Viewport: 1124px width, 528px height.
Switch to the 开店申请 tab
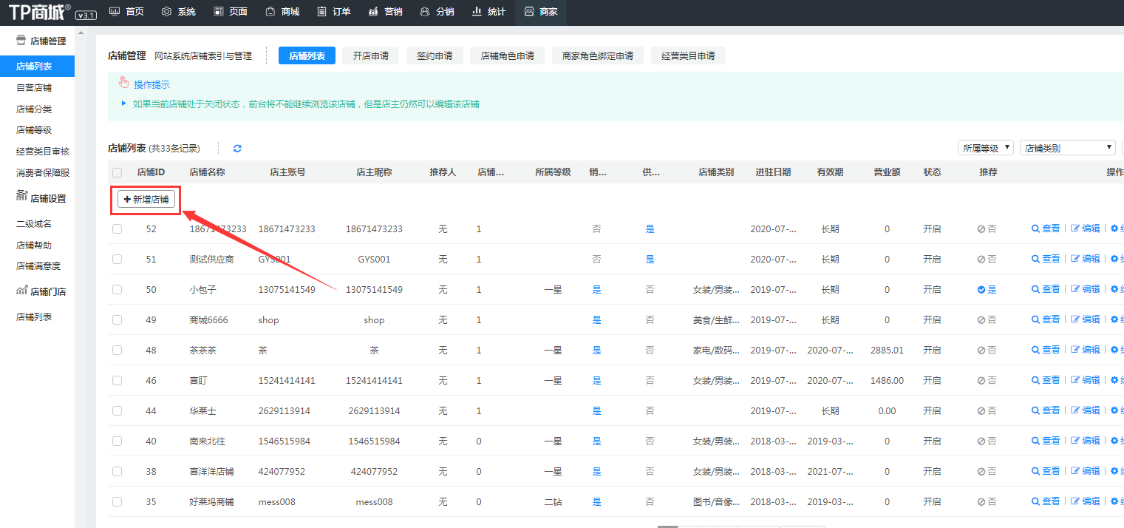370,55
